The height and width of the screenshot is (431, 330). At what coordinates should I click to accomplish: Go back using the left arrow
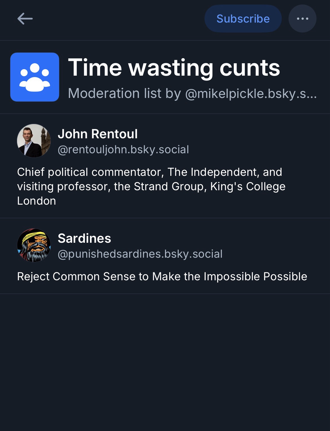tap(25, 19)
